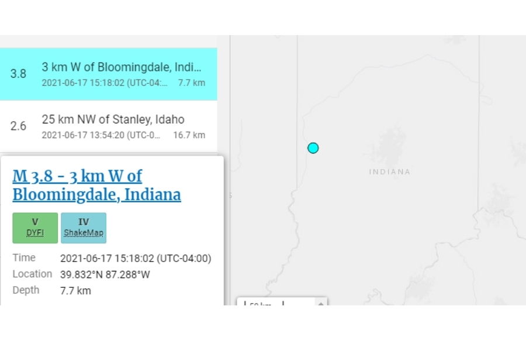Click the 7.7 km depth in the highlighted row
Screen dimensions: 526x351
(x=191, y=82)
